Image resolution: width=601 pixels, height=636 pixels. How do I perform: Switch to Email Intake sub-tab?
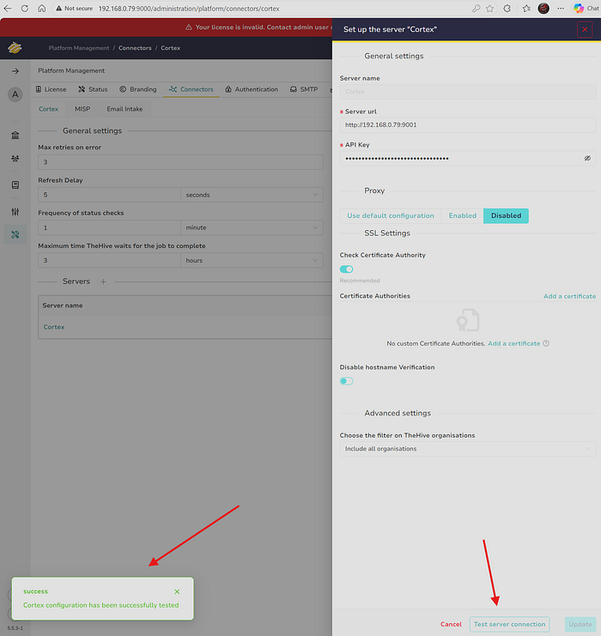pos(124,109)
